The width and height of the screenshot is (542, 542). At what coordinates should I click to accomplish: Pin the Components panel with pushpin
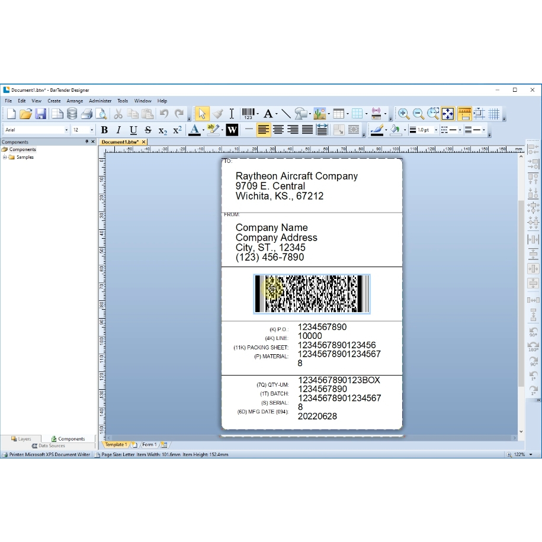(x=86, y=142)
